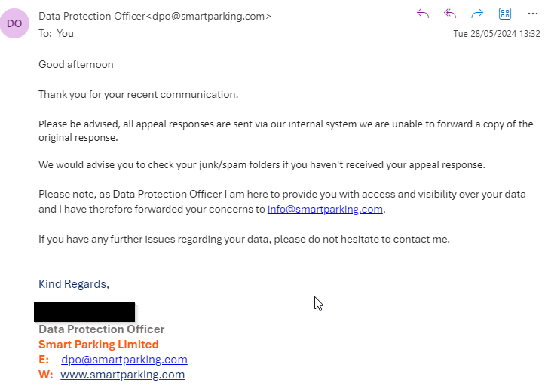Forward this email using the blue arrow
The image size is (545, 386).
click(477, 14)
